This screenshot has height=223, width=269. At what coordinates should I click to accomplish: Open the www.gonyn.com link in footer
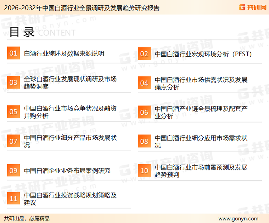point(238,219)
